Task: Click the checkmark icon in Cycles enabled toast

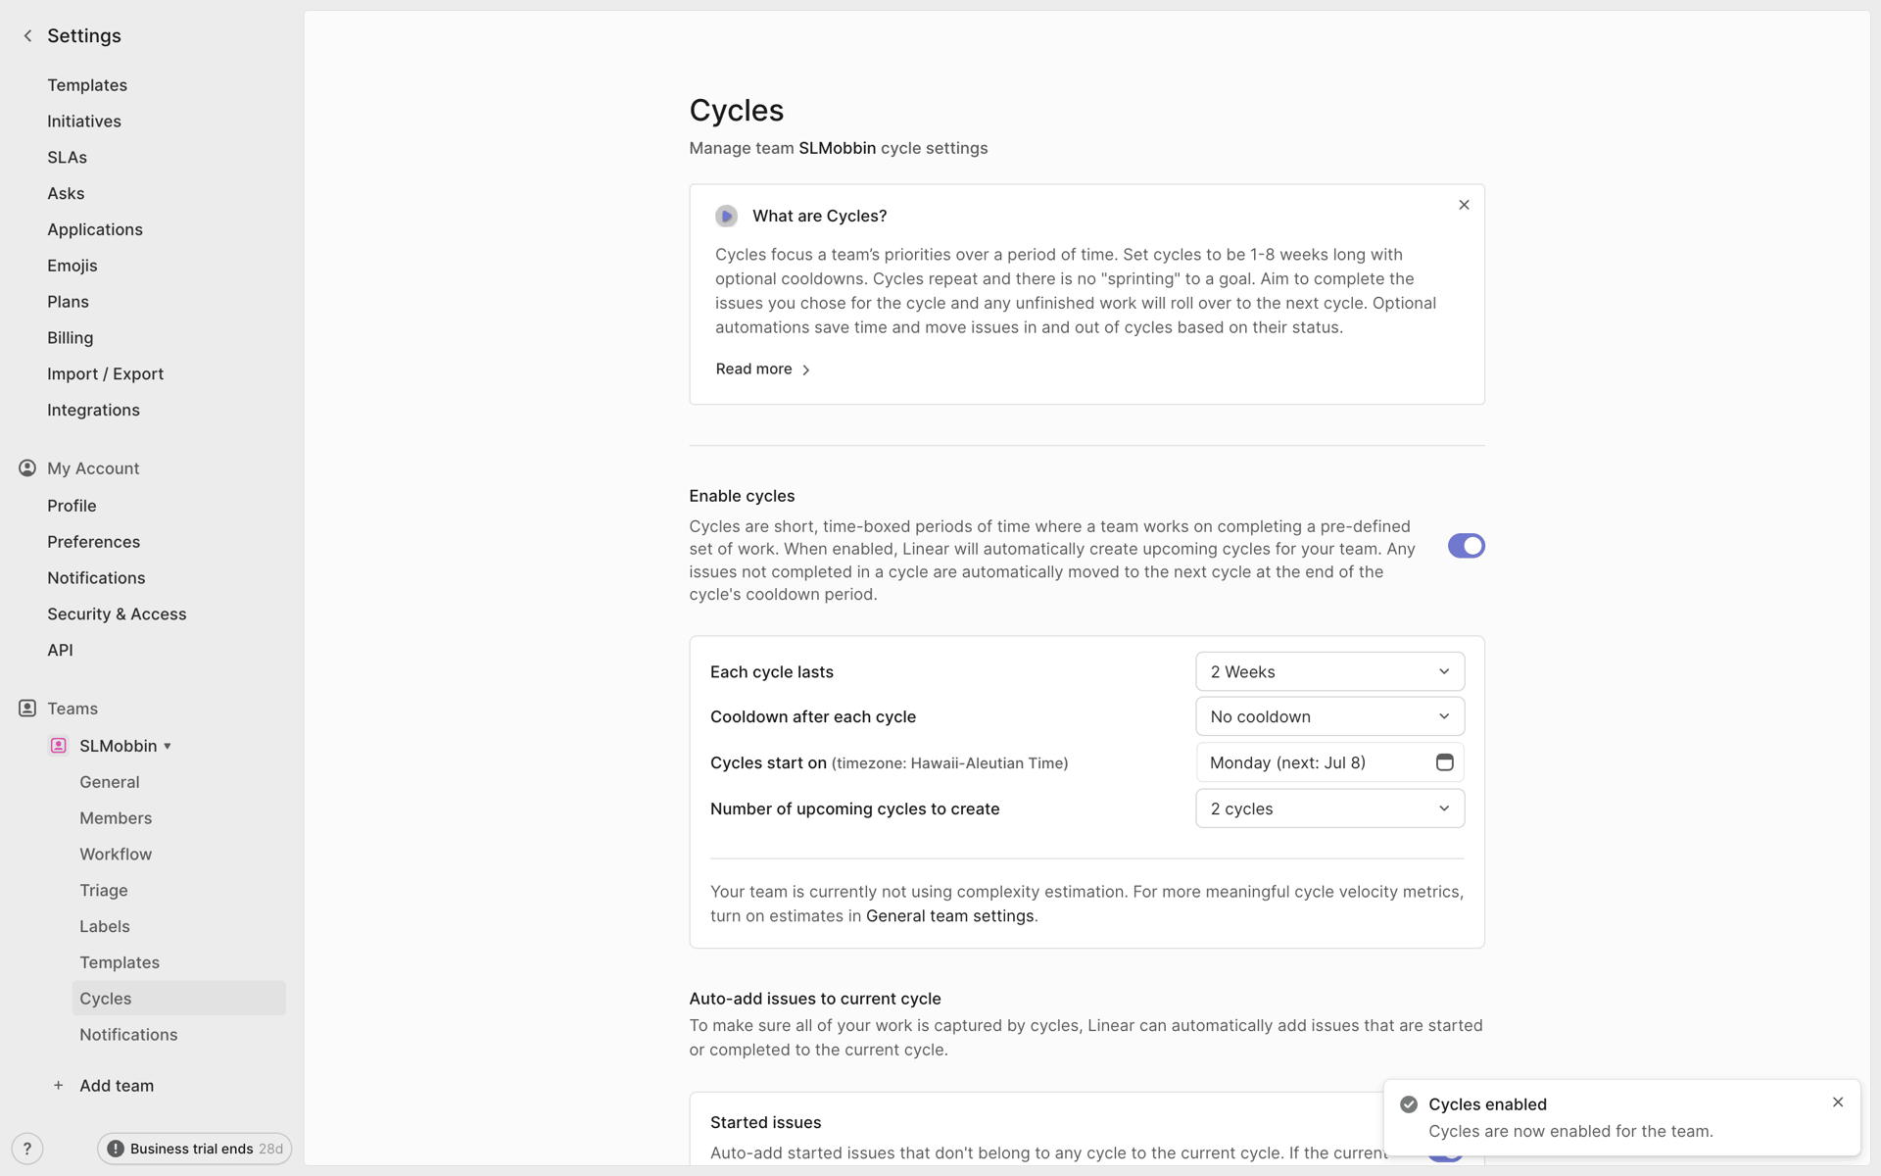Action: (1409, 1104)
